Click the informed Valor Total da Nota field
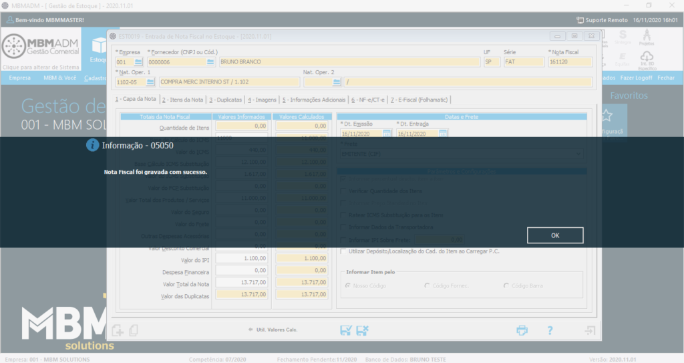Viewport: 684px width, 363px height. coord(241,283)
